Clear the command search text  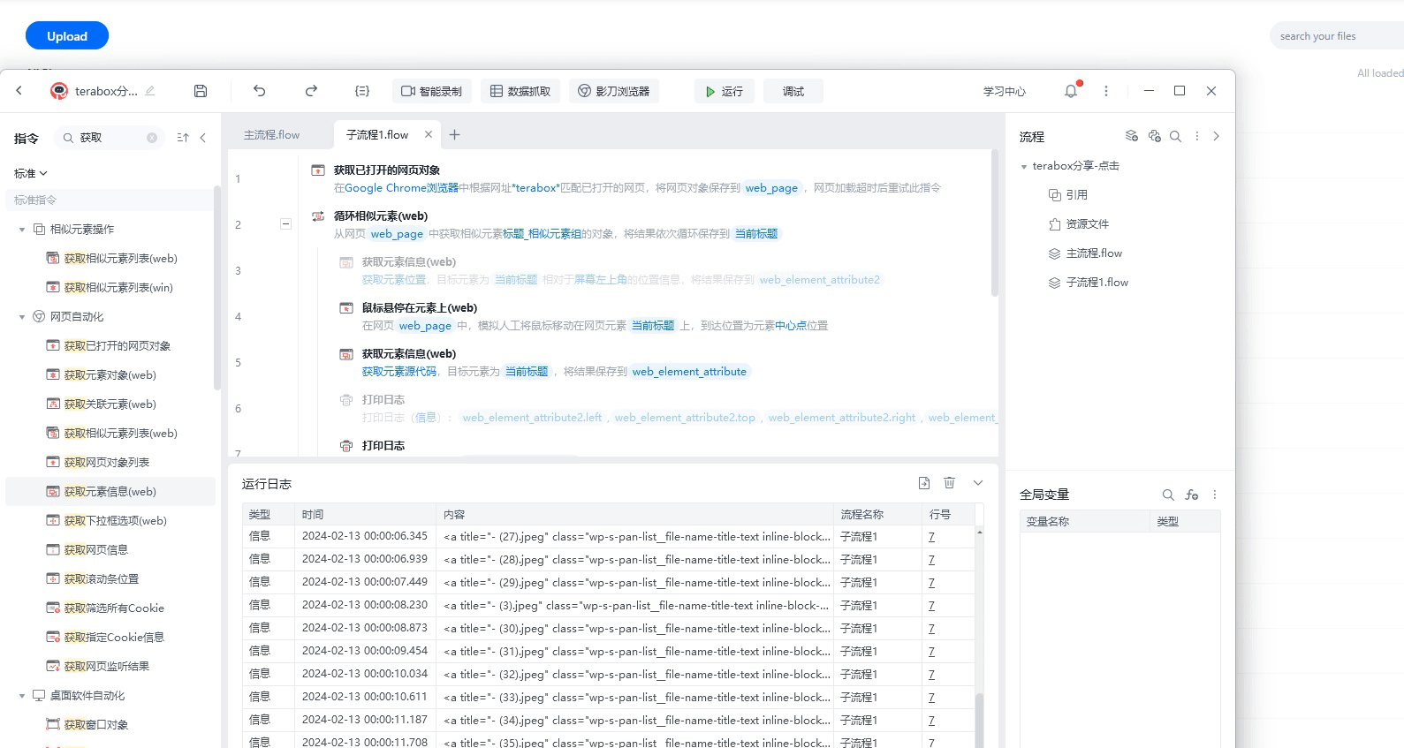(152, 138)
